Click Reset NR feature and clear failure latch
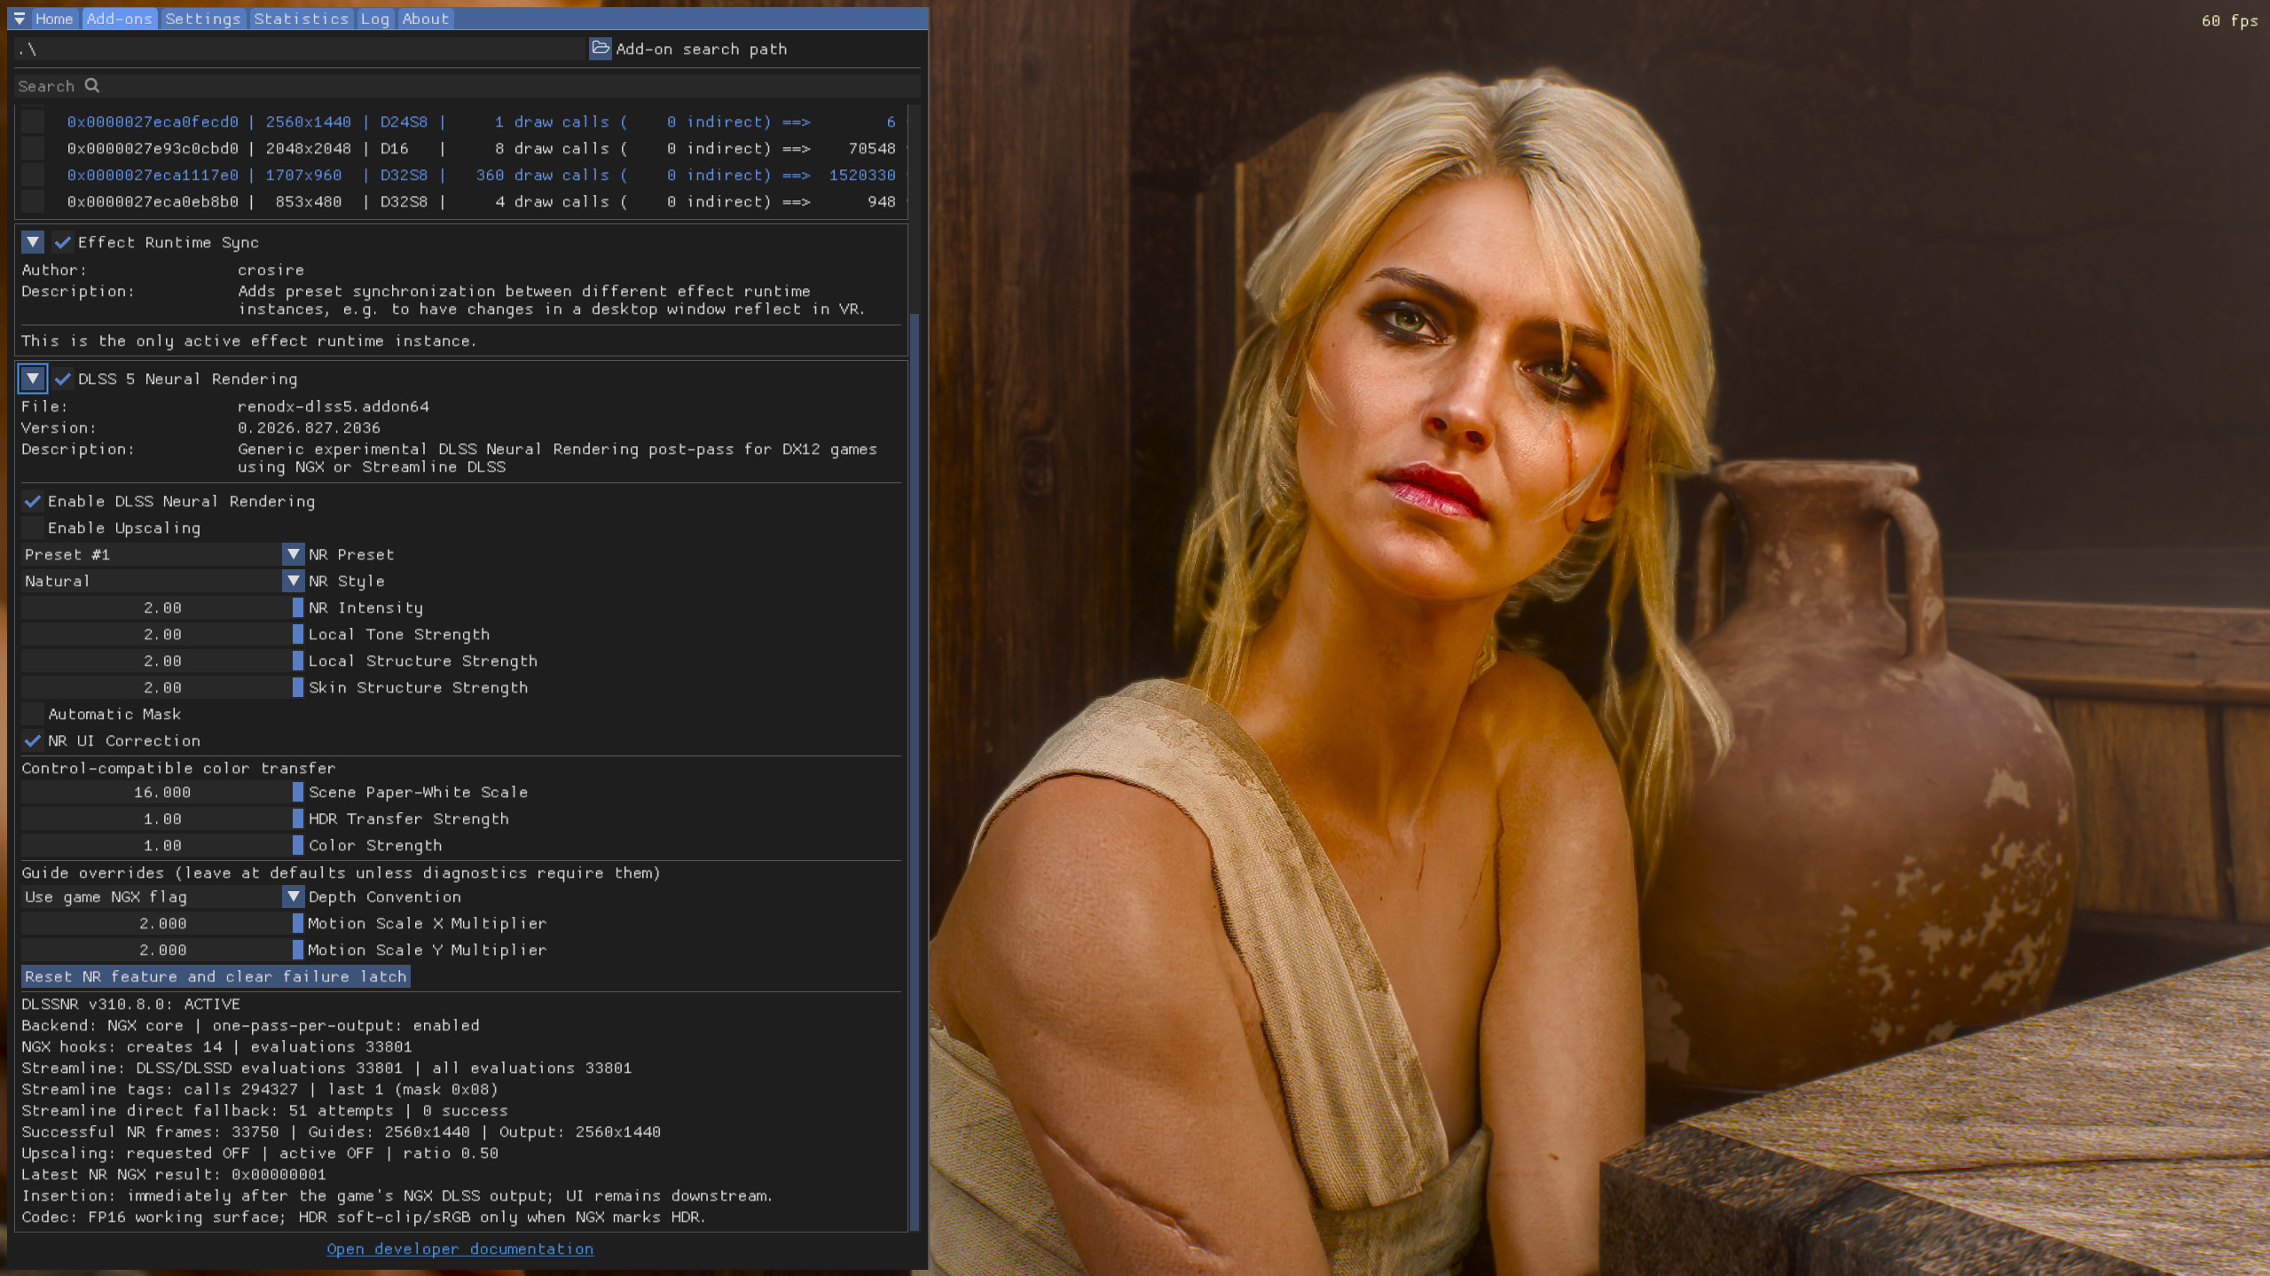This screenshot has height=1276, width=2270. point(216,976)
